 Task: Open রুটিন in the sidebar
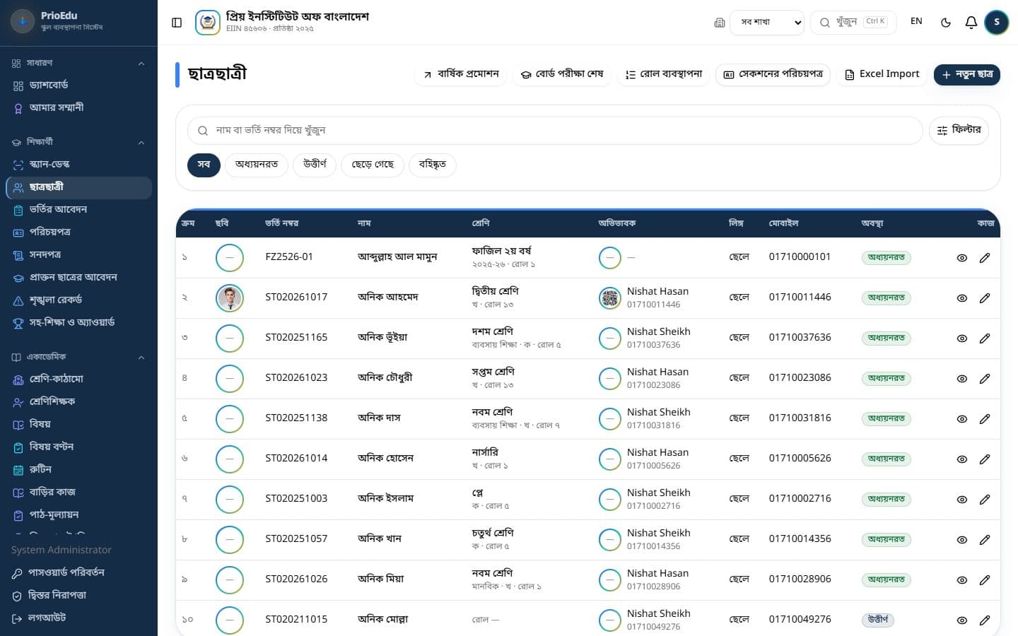click(78, 470)
